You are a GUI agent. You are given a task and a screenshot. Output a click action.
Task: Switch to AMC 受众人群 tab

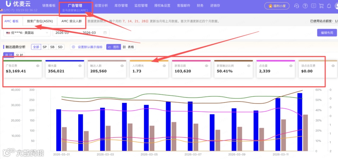tap(71, 21)
